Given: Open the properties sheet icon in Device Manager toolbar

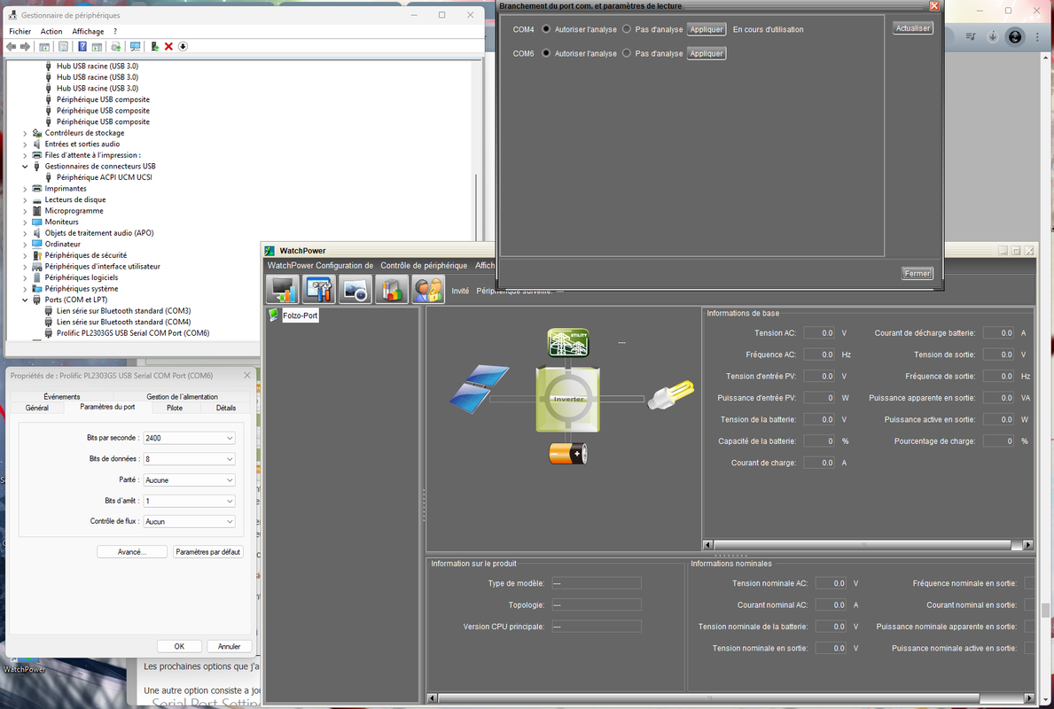Looking at the screenshot, I should [x=63, y=46].
